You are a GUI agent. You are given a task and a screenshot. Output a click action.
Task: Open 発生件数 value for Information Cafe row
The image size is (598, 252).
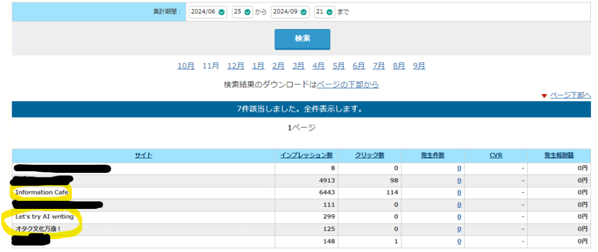[459, 193]
